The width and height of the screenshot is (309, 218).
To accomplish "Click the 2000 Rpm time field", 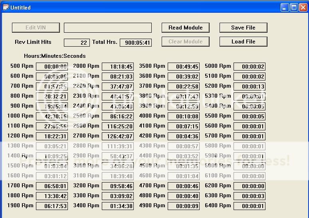I will 118,67.
